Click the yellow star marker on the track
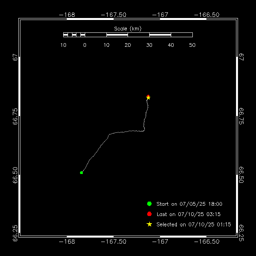 click(x=148, y=98)
